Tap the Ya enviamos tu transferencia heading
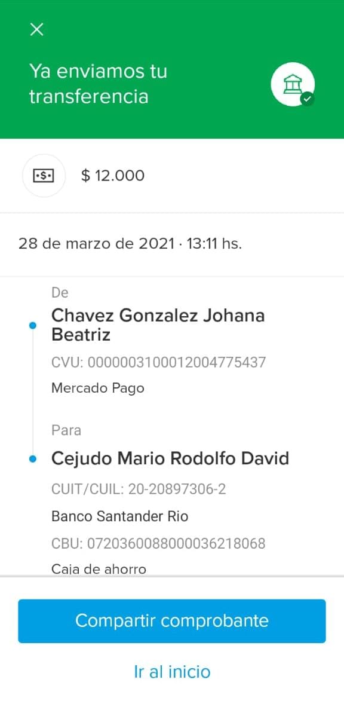344x716 pixels. click(98, 84)
